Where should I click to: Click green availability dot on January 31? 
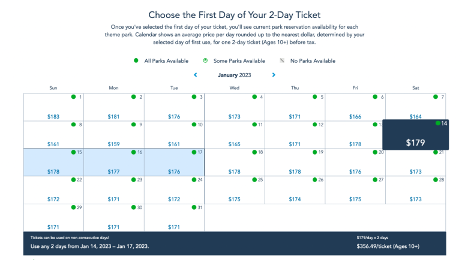tap(194, 207)
